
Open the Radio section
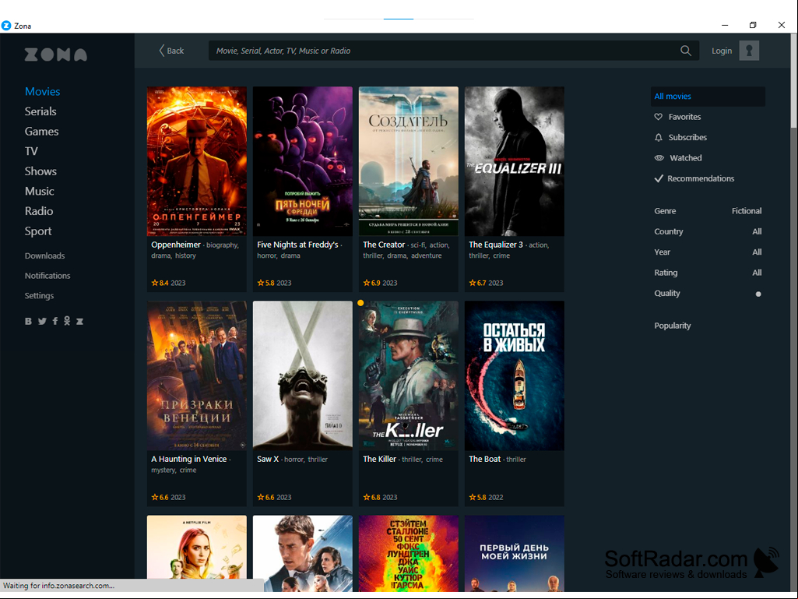pyautogui.click(x=39, y=211)
